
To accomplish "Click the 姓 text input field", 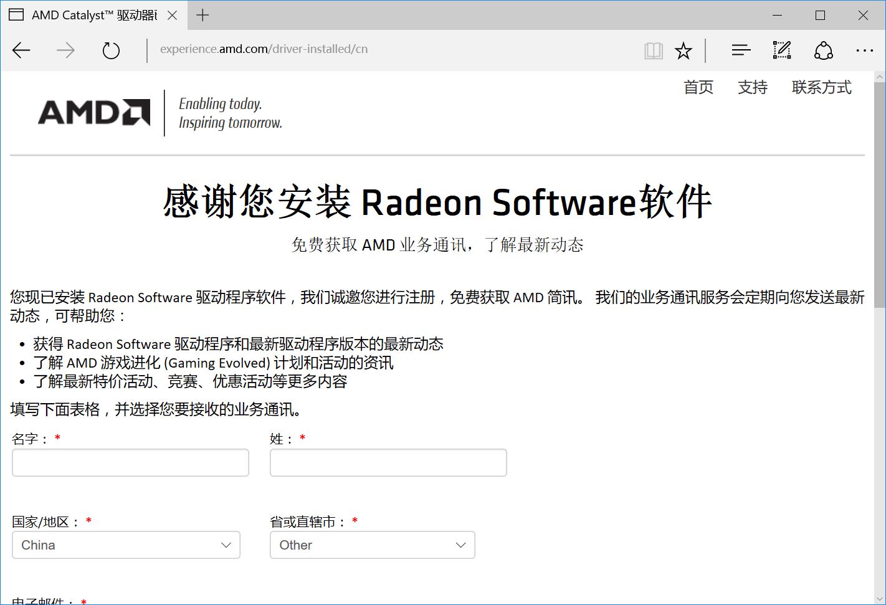I will (388, 462).
